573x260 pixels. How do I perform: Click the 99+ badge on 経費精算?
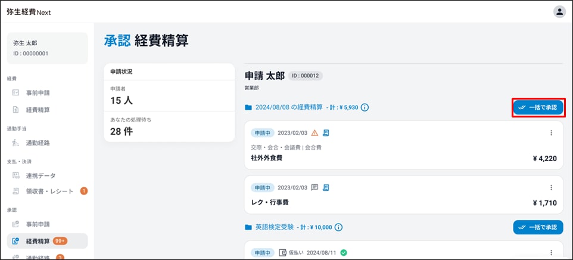click(x=60, y=241)
